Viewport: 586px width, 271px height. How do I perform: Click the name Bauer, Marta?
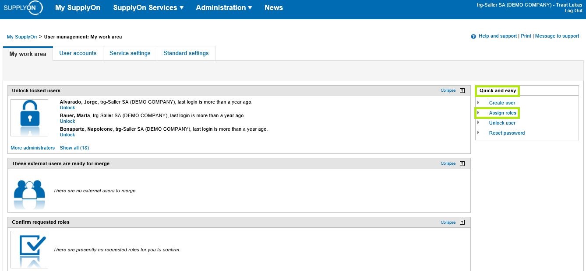[75, 116]
